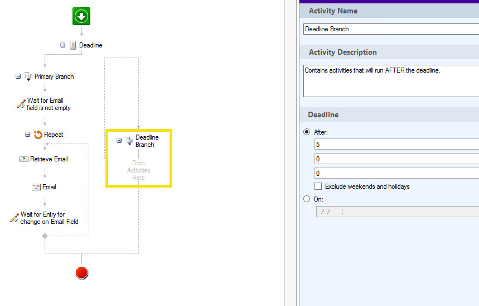The image size is (479, 306).
Task: Collapse the Deadline Branch node
Action: pyautogui.click(x=119, y=141)
